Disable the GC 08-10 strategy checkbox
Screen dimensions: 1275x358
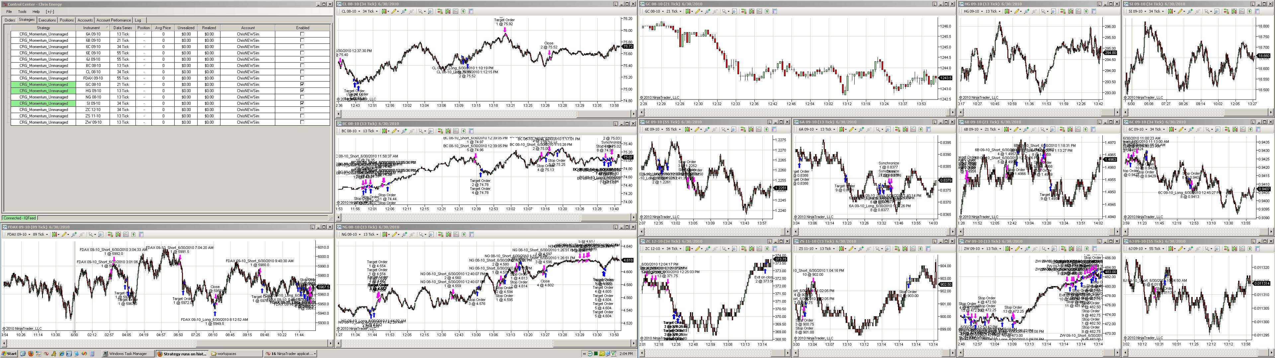(x=302, y=85)
